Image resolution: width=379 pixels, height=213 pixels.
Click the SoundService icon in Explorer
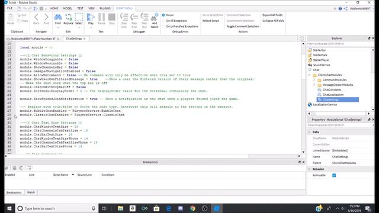pos(310,65)
